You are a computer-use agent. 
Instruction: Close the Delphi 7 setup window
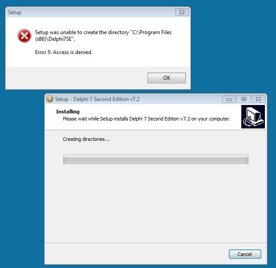coord(258,99)
